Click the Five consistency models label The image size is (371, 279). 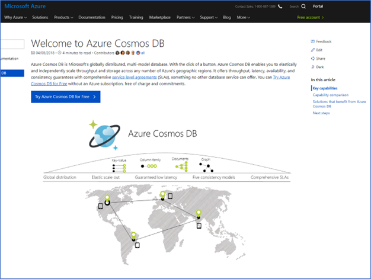click(214, 177)
